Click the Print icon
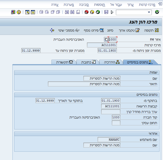Image resolution: width=163 pixels, height=160 pixels. tap(78, 12)
